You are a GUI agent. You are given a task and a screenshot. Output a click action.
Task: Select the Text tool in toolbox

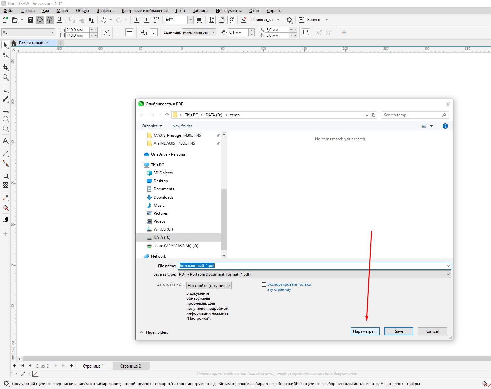click(5, 141)
